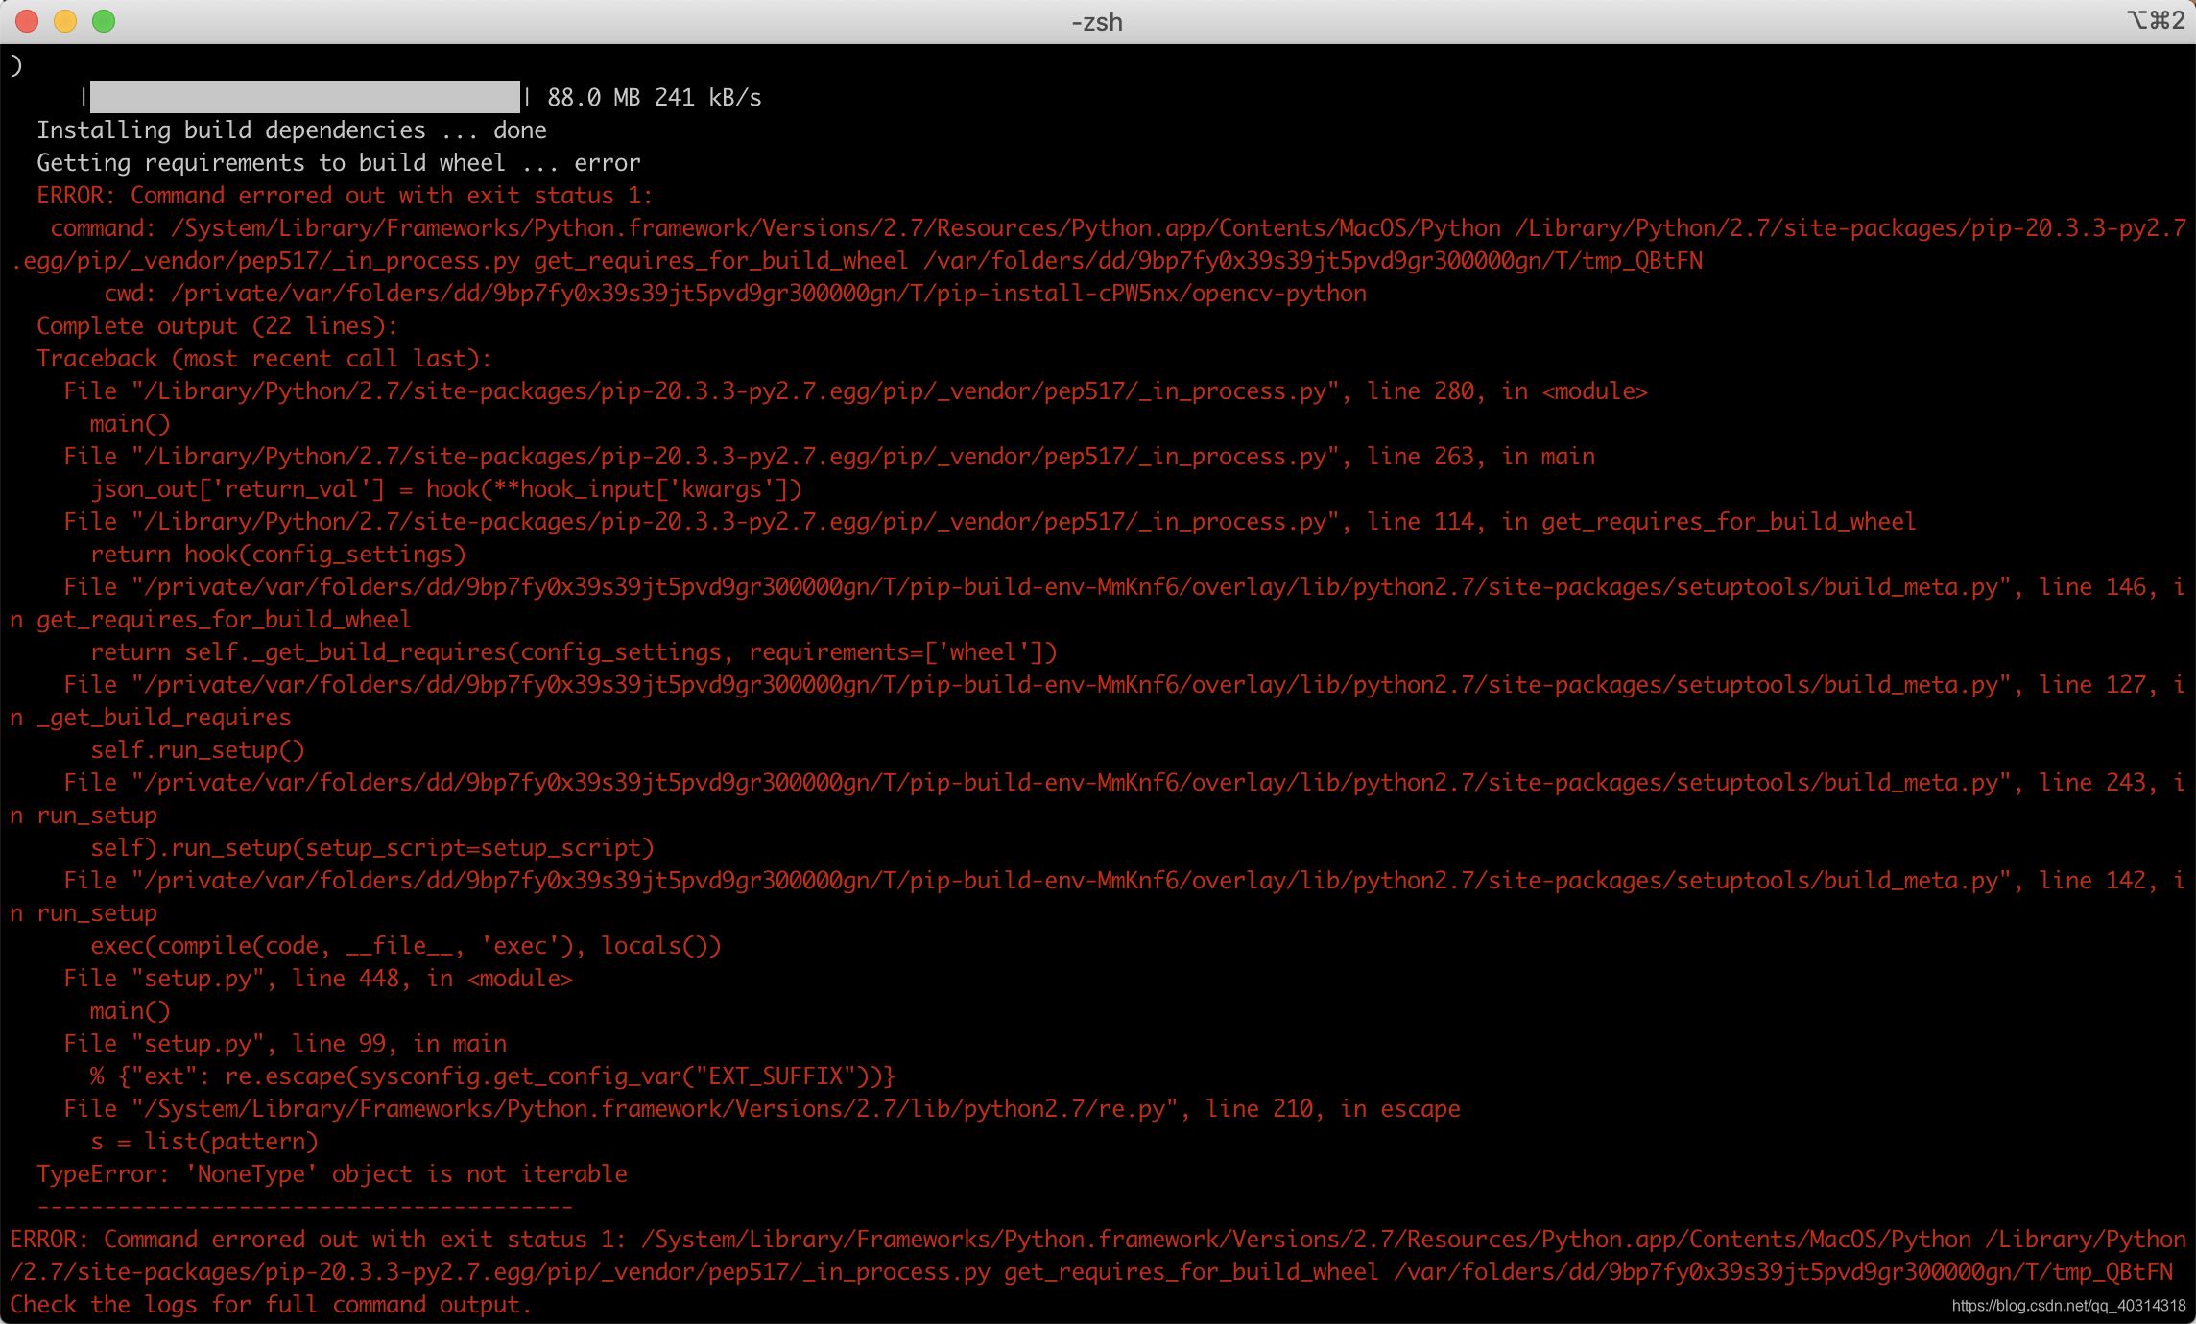This screenshot has height=1324, width=2196.
Task: Click 'Getting requirements to build wheel ... error' line
Action: [x=339, y=163]
